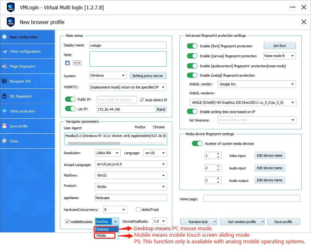Enable the doNotTrack checkbox

(138, 210)
